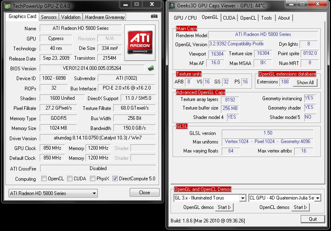
Task: Click the Max uniforms value field
Action: pos(268,141)
